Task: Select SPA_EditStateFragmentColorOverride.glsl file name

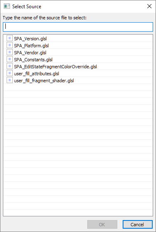Action: [56, 67]
